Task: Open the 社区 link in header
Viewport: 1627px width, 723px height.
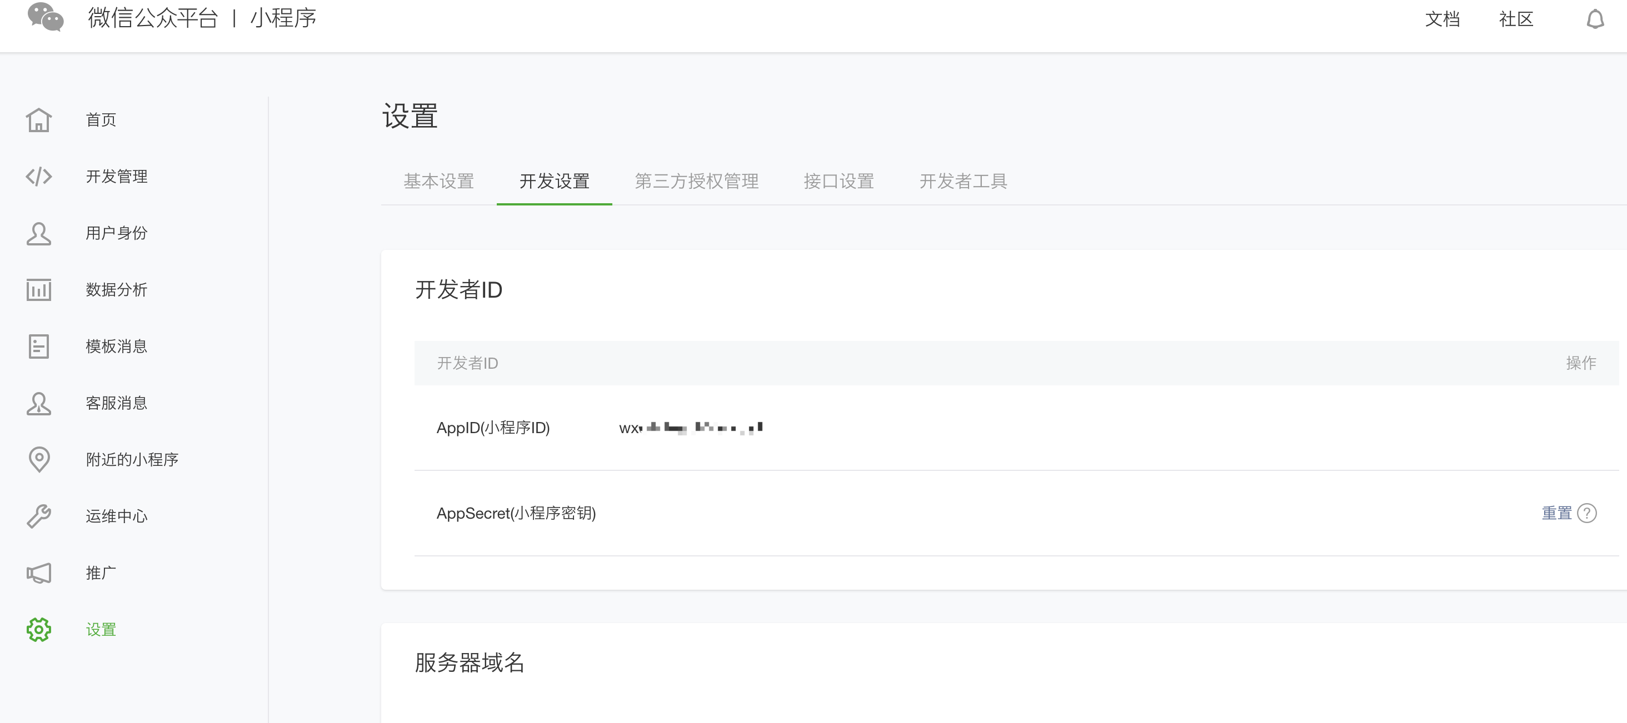Action: tap(1516, 19)
